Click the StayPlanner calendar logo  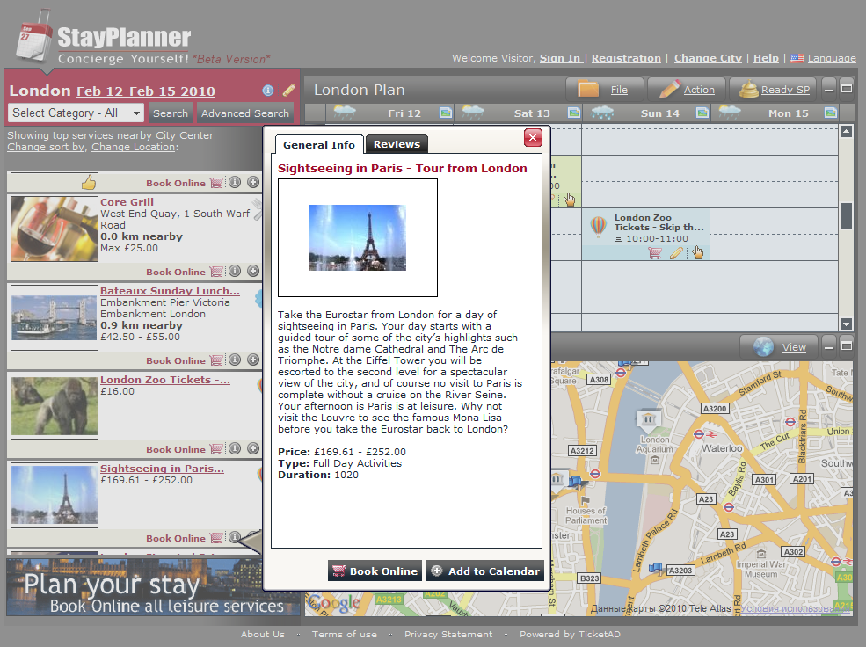point(34,38)
